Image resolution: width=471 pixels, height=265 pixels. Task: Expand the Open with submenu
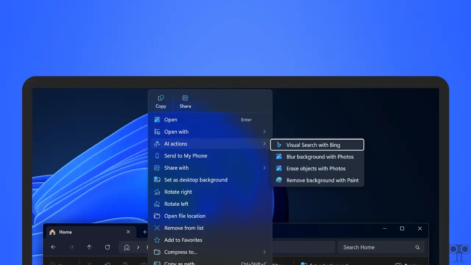pyautogui.click(x=176, y=131)
